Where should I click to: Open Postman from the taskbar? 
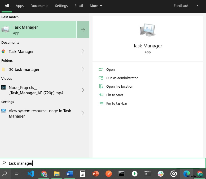[109, 174]
